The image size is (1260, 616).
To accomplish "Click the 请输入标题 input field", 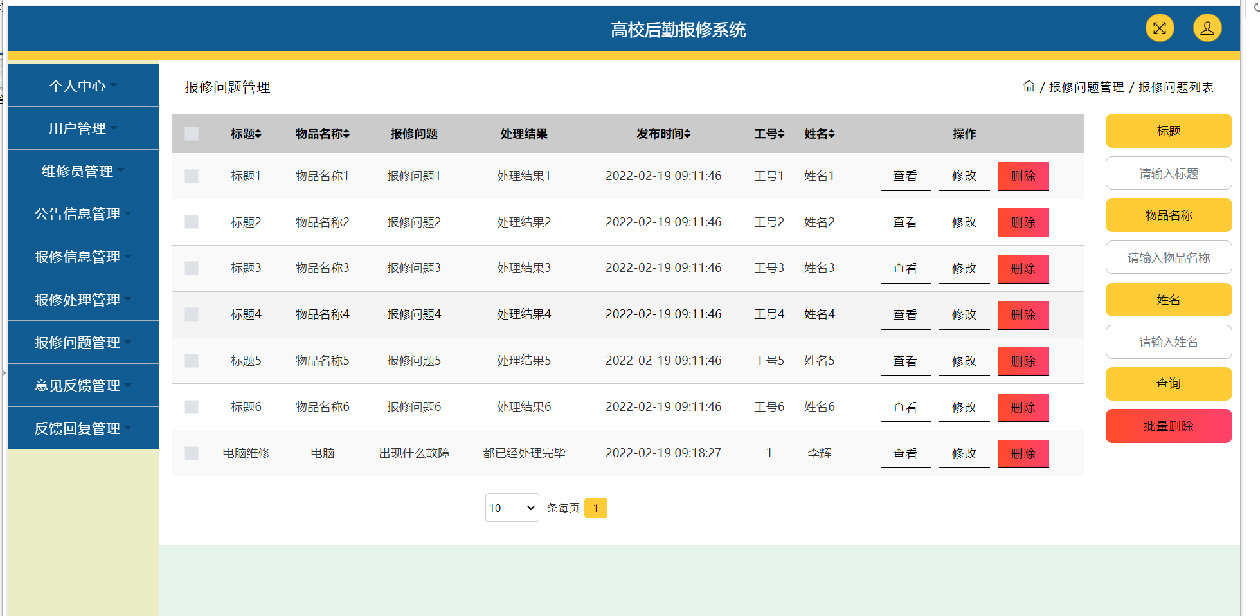I will pyautogui.click(x=1168, y=173).
